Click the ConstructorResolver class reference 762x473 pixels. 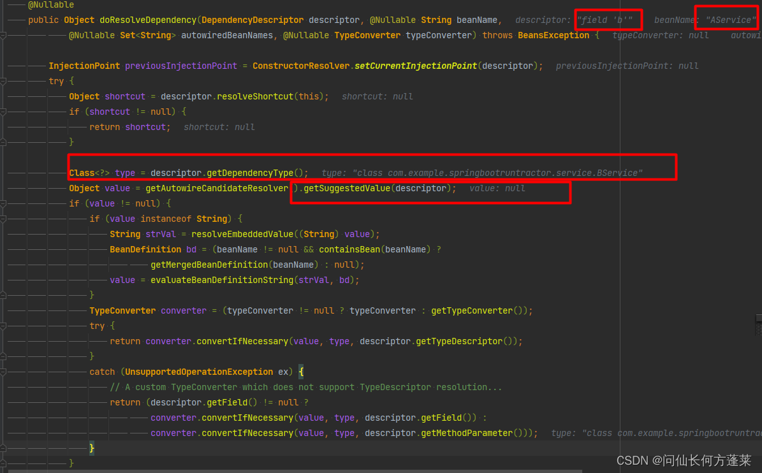click(x=301, y=66)
